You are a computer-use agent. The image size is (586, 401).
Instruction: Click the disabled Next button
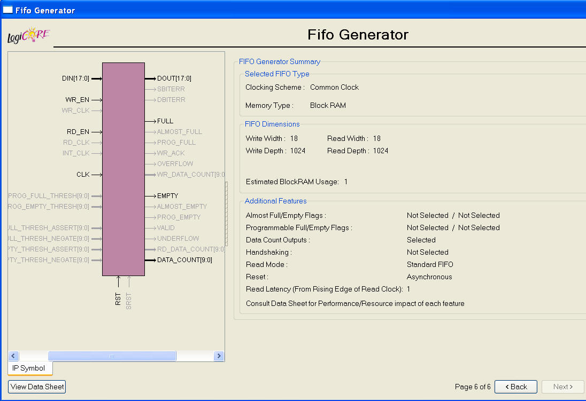[x=563, y=387]
